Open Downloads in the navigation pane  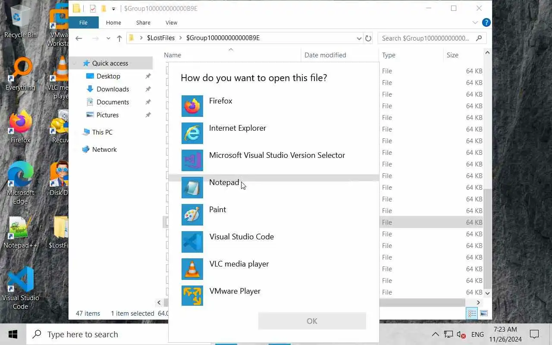pyautogui.click(x=113, y=89)
